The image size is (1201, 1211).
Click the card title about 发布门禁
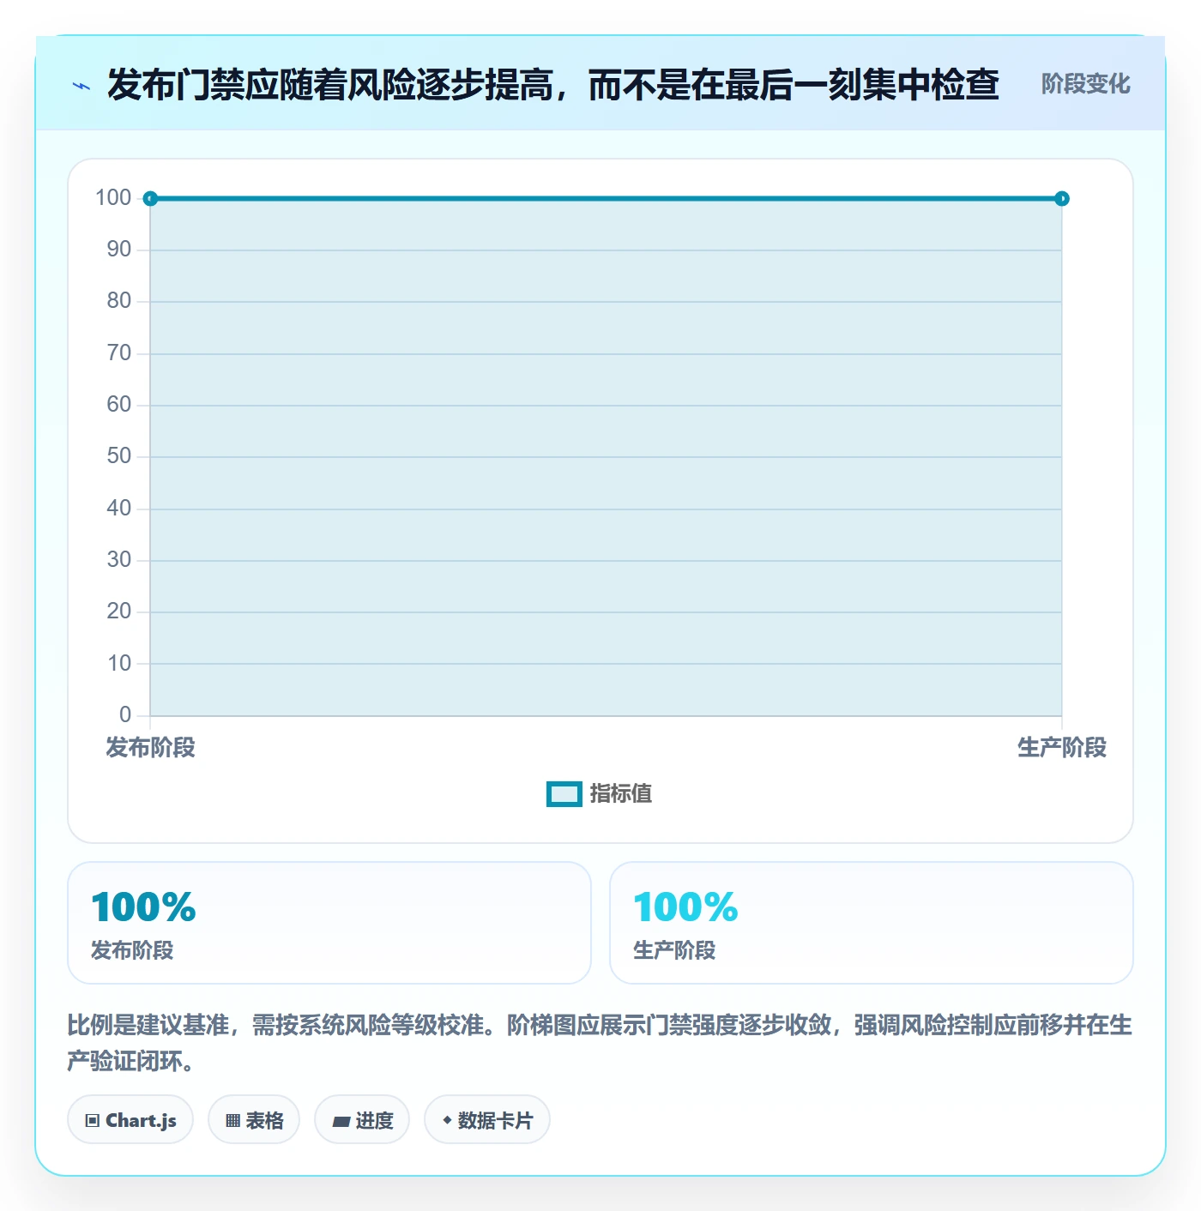(x=552, y=84)
